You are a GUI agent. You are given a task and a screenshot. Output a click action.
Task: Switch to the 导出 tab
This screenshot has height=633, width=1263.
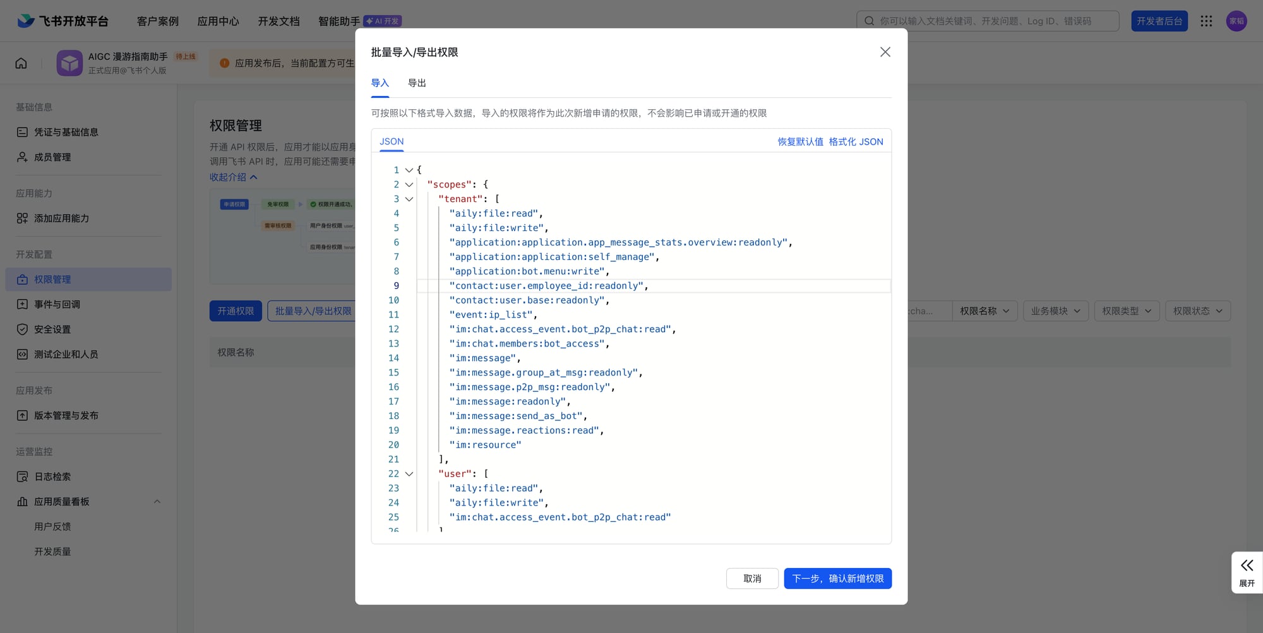click(417, 83)
